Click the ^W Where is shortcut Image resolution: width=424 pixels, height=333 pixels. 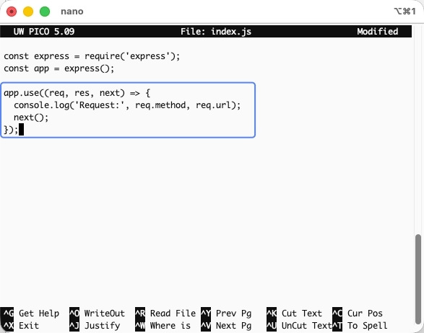[x=163, y=326]
